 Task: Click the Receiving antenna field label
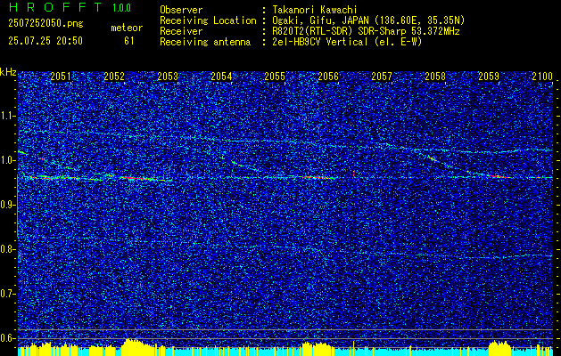click(x=205, y=42)
